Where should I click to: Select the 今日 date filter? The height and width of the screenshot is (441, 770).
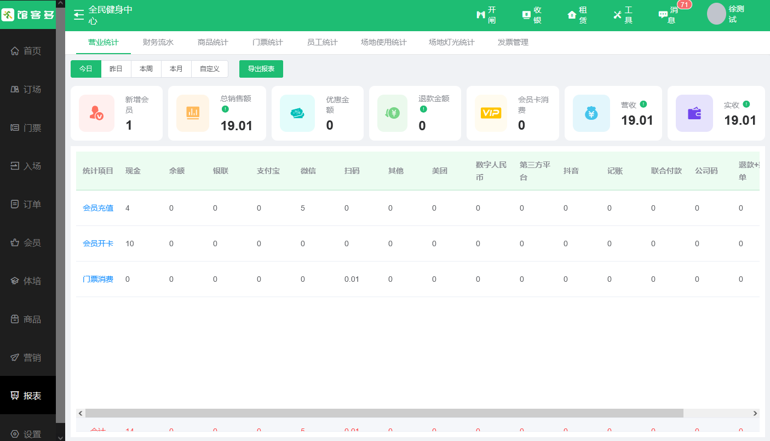coord(86,69)
